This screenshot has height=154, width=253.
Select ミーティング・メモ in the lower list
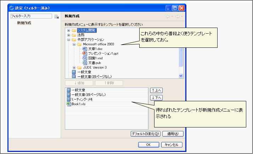point(82,99)
